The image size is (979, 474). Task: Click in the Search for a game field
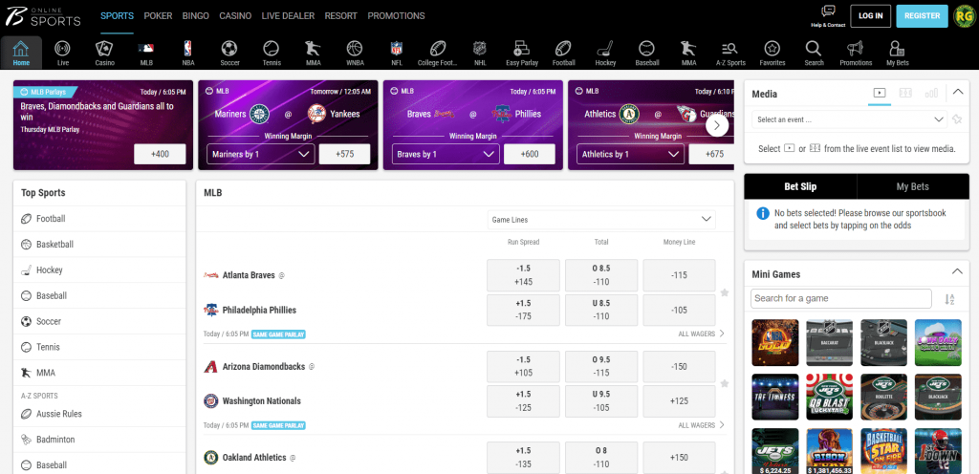click(841, 298)
